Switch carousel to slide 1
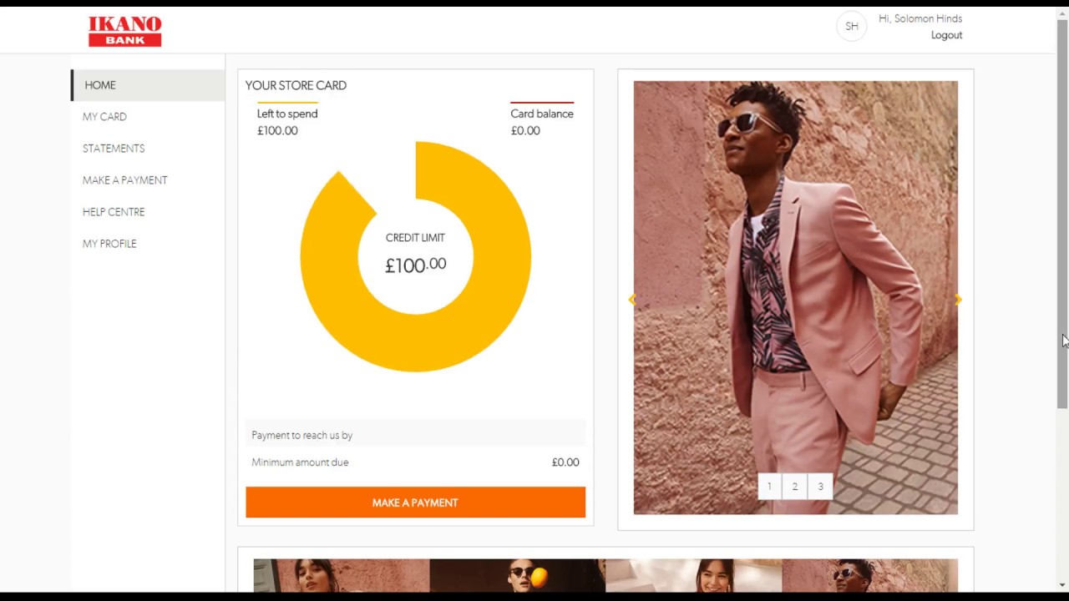Viewport: 1069px width, 601px height. point(770,487)
